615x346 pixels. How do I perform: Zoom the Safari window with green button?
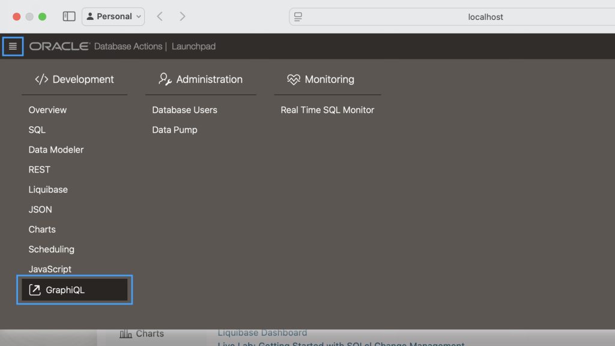point(43,16)
